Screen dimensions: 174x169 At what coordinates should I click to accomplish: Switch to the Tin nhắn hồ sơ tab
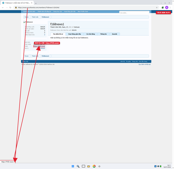58,34
